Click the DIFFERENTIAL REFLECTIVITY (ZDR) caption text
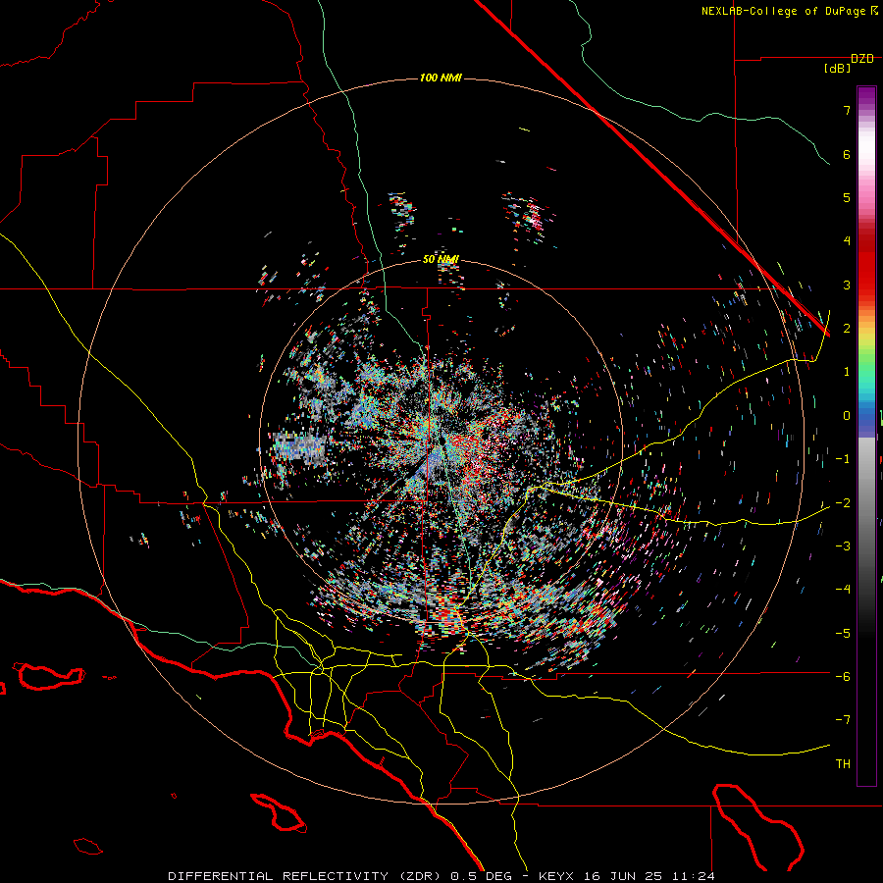 (306, 876)
